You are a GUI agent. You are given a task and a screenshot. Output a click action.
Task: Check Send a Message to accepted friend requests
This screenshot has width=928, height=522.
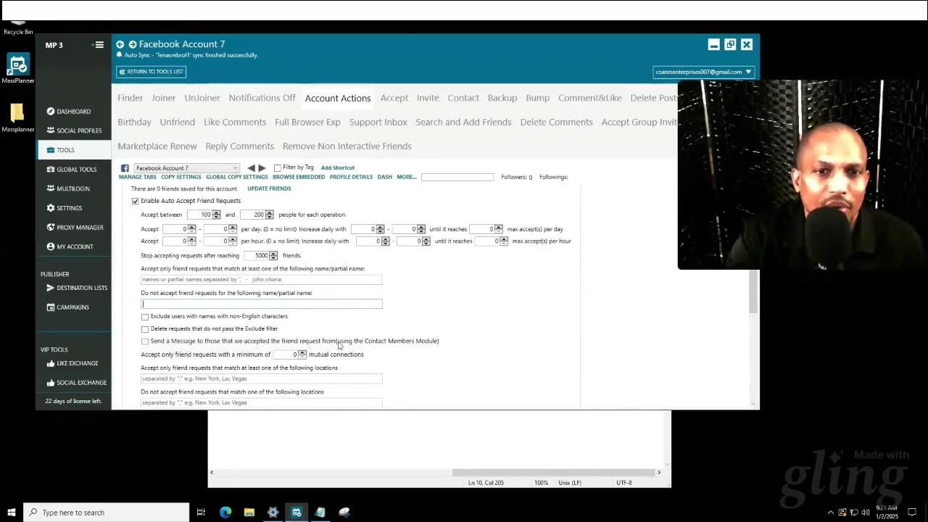(145, 341)
